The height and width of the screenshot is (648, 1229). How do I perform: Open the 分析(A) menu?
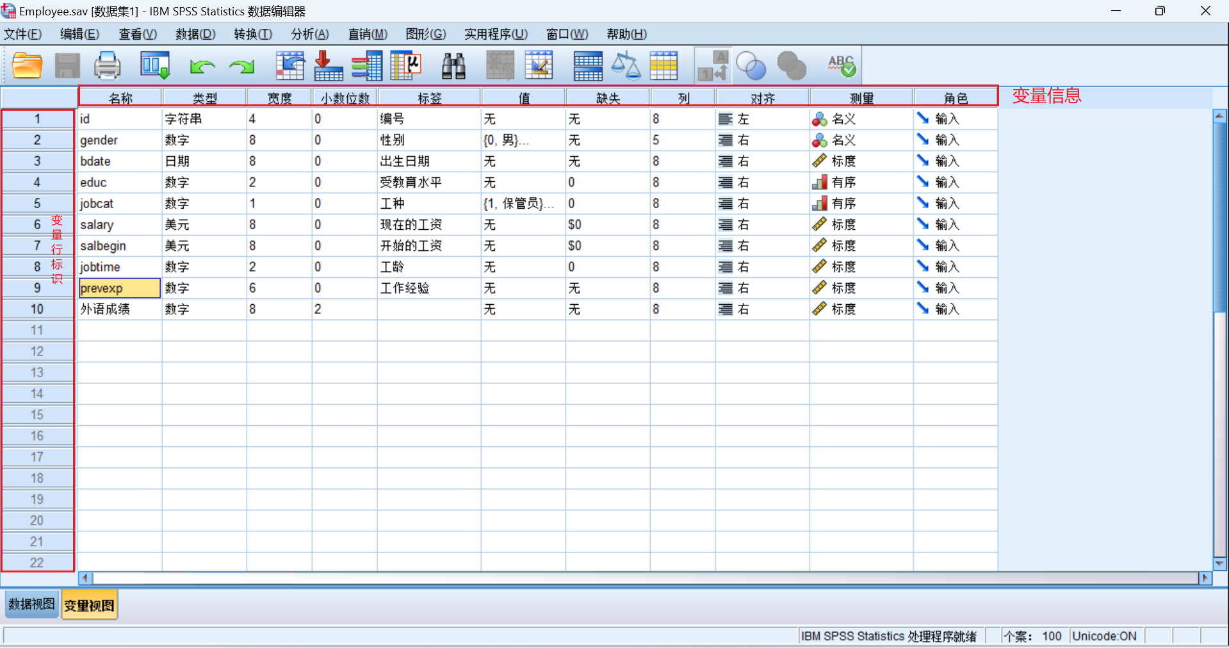(310, 34)
